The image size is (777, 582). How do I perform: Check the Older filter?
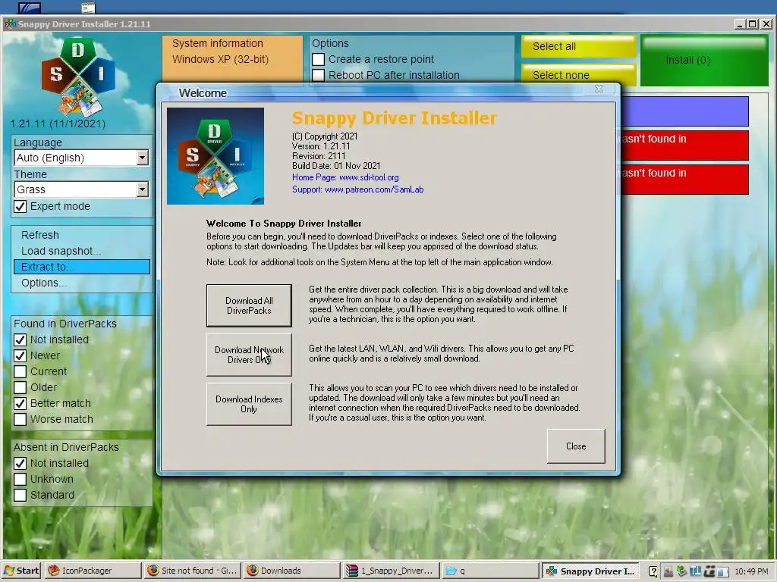point(20,387)
